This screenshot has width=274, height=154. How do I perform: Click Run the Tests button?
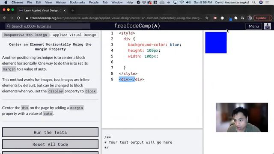51,132
